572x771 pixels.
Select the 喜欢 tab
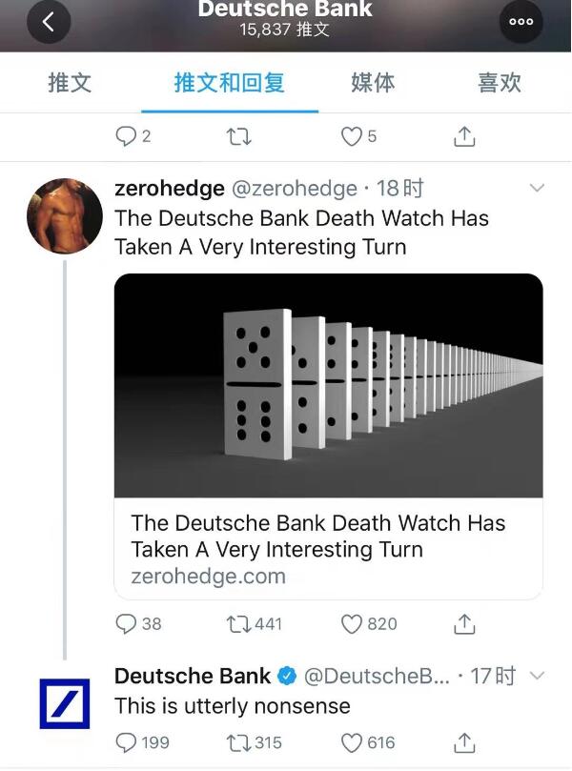tap(500, 83)
